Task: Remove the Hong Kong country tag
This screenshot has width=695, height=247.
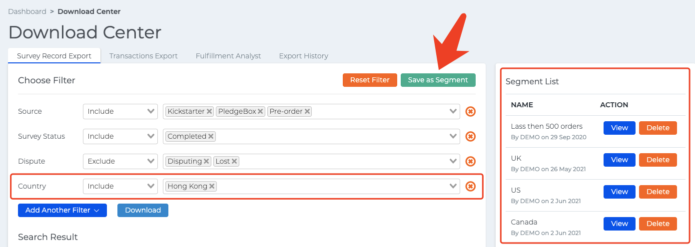Action: tap(212, 186)
